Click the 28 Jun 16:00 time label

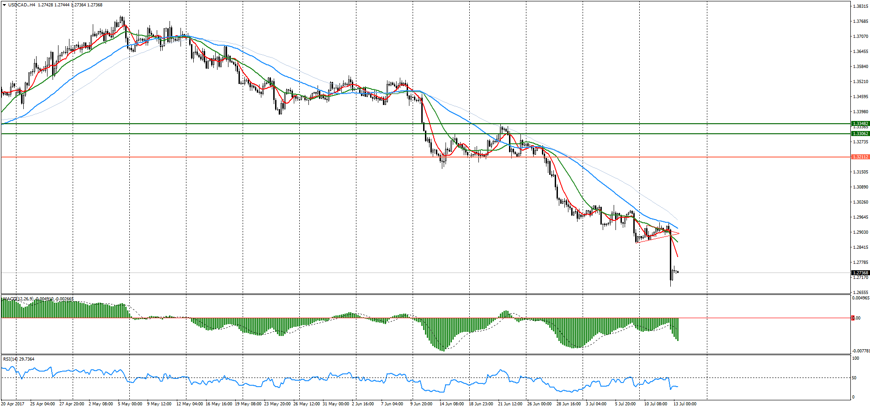568,404
